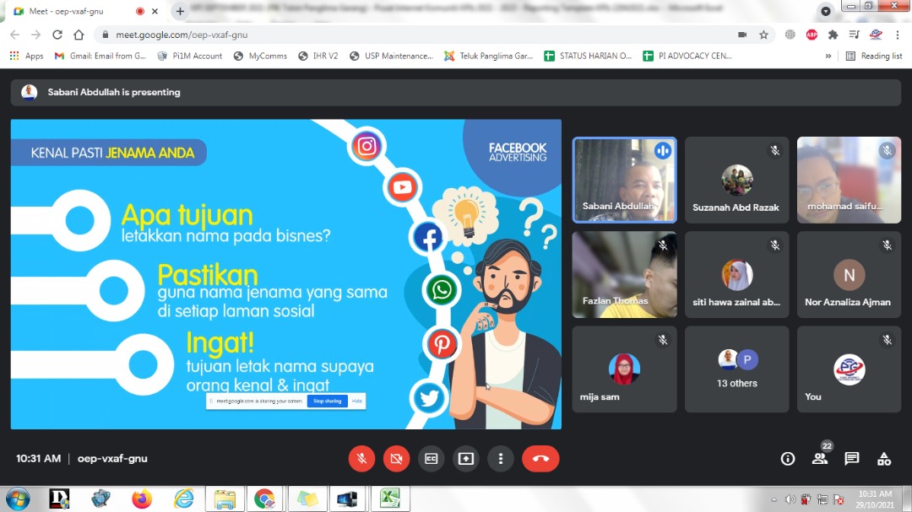Expand the hidden bookmarks chevron

click(828, 56)
